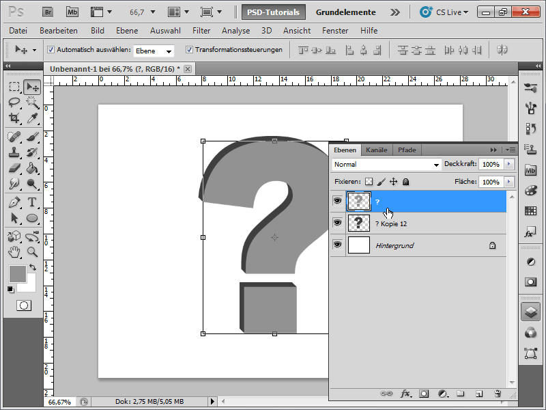Activate the PSD-Tutorials workspace
Image resolution: width=546 pixels, height=410 pixels.
coord(274,12)
